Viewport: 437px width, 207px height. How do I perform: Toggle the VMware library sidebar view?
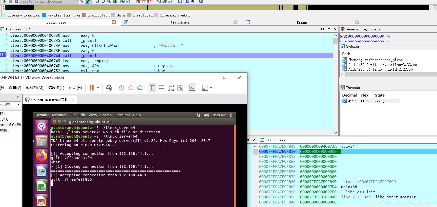152,88
